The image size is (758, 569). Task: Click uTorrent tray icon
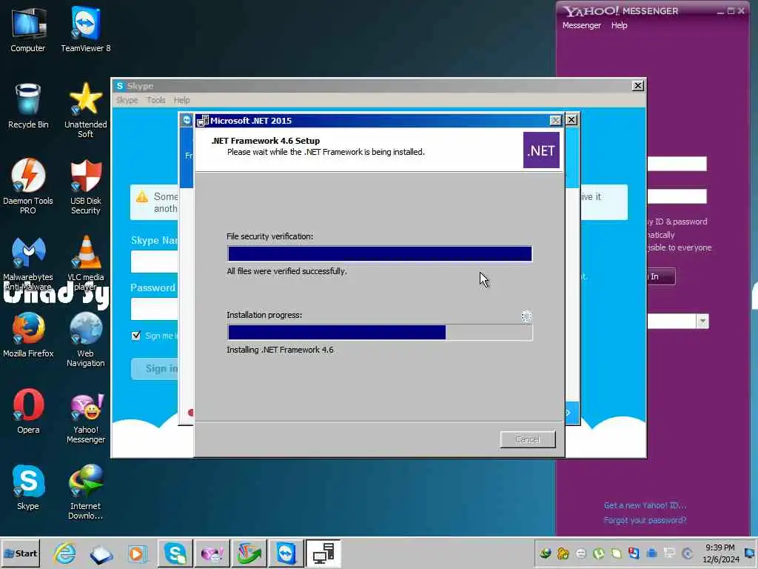tap(598, 553)
